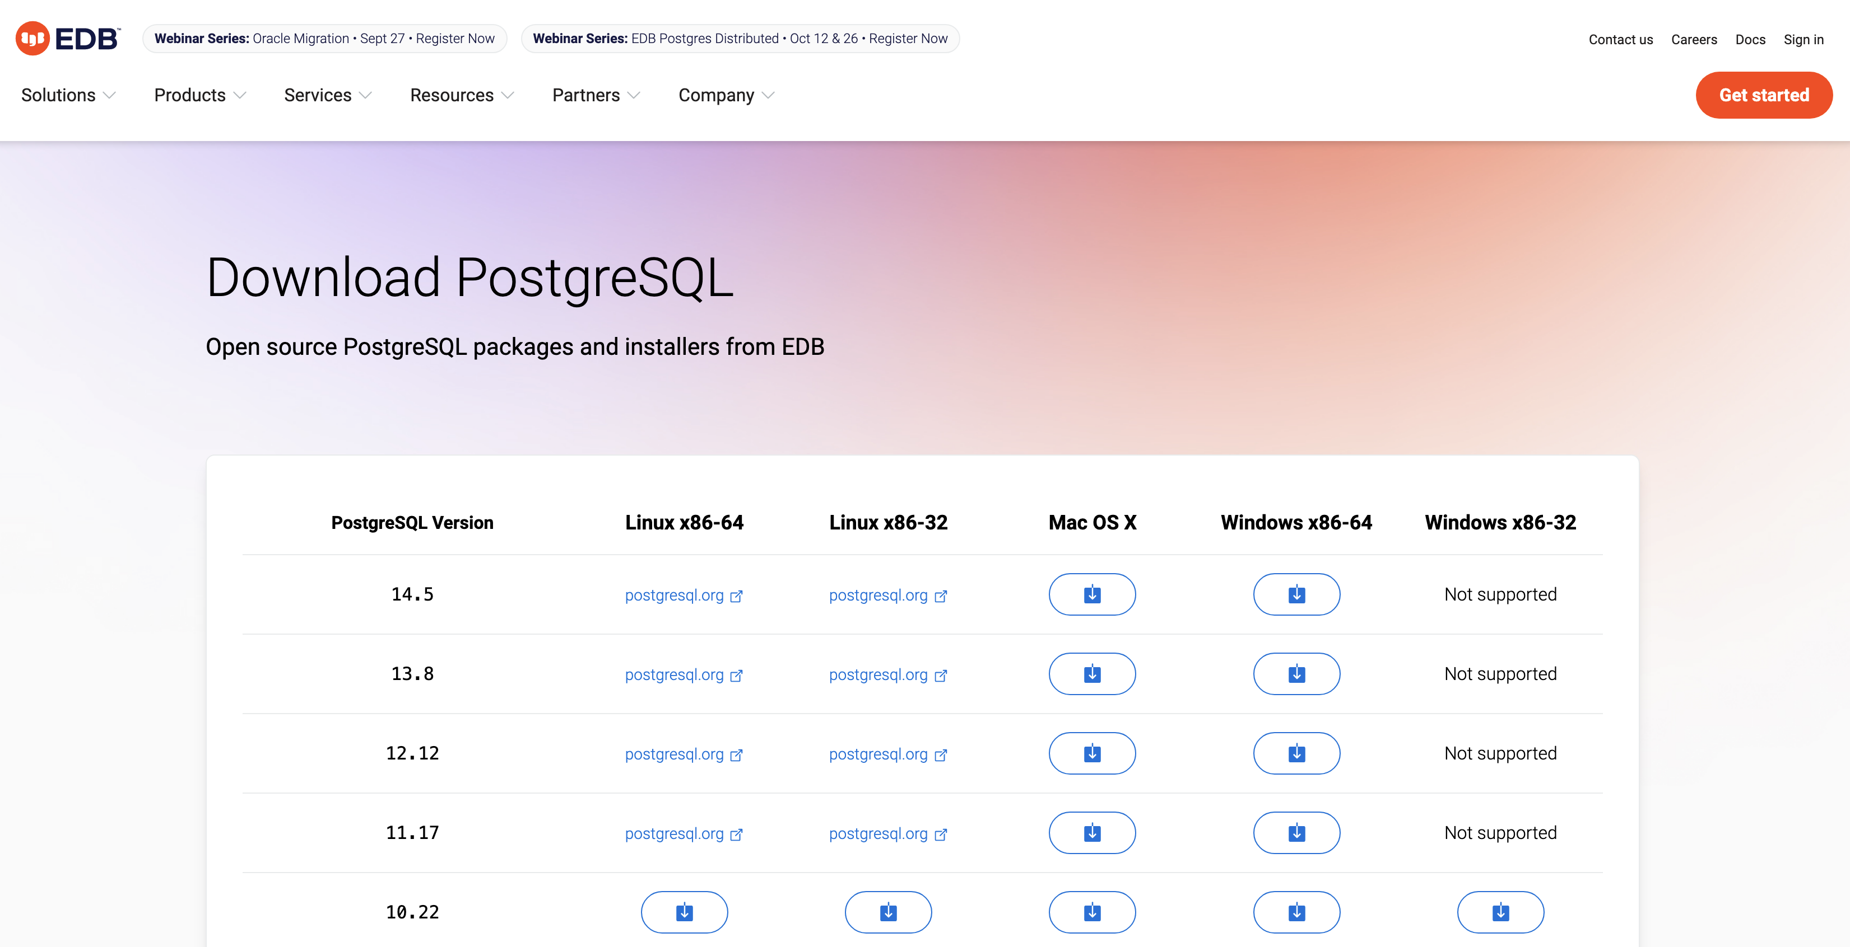Select the 10.22 version text
The height and width of the screenshot is (947, 1850).
412,912
